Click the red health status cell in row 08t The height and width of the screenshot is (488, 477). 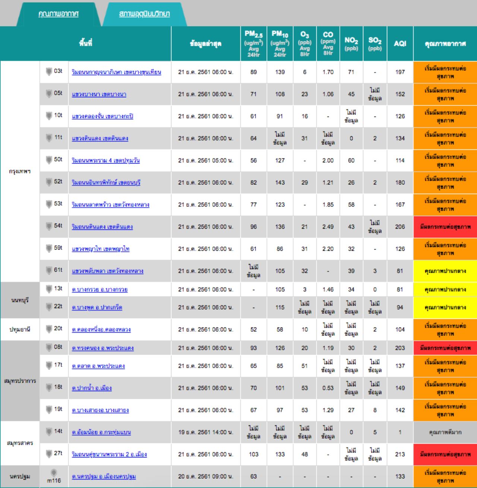click(x=445, y=348)
